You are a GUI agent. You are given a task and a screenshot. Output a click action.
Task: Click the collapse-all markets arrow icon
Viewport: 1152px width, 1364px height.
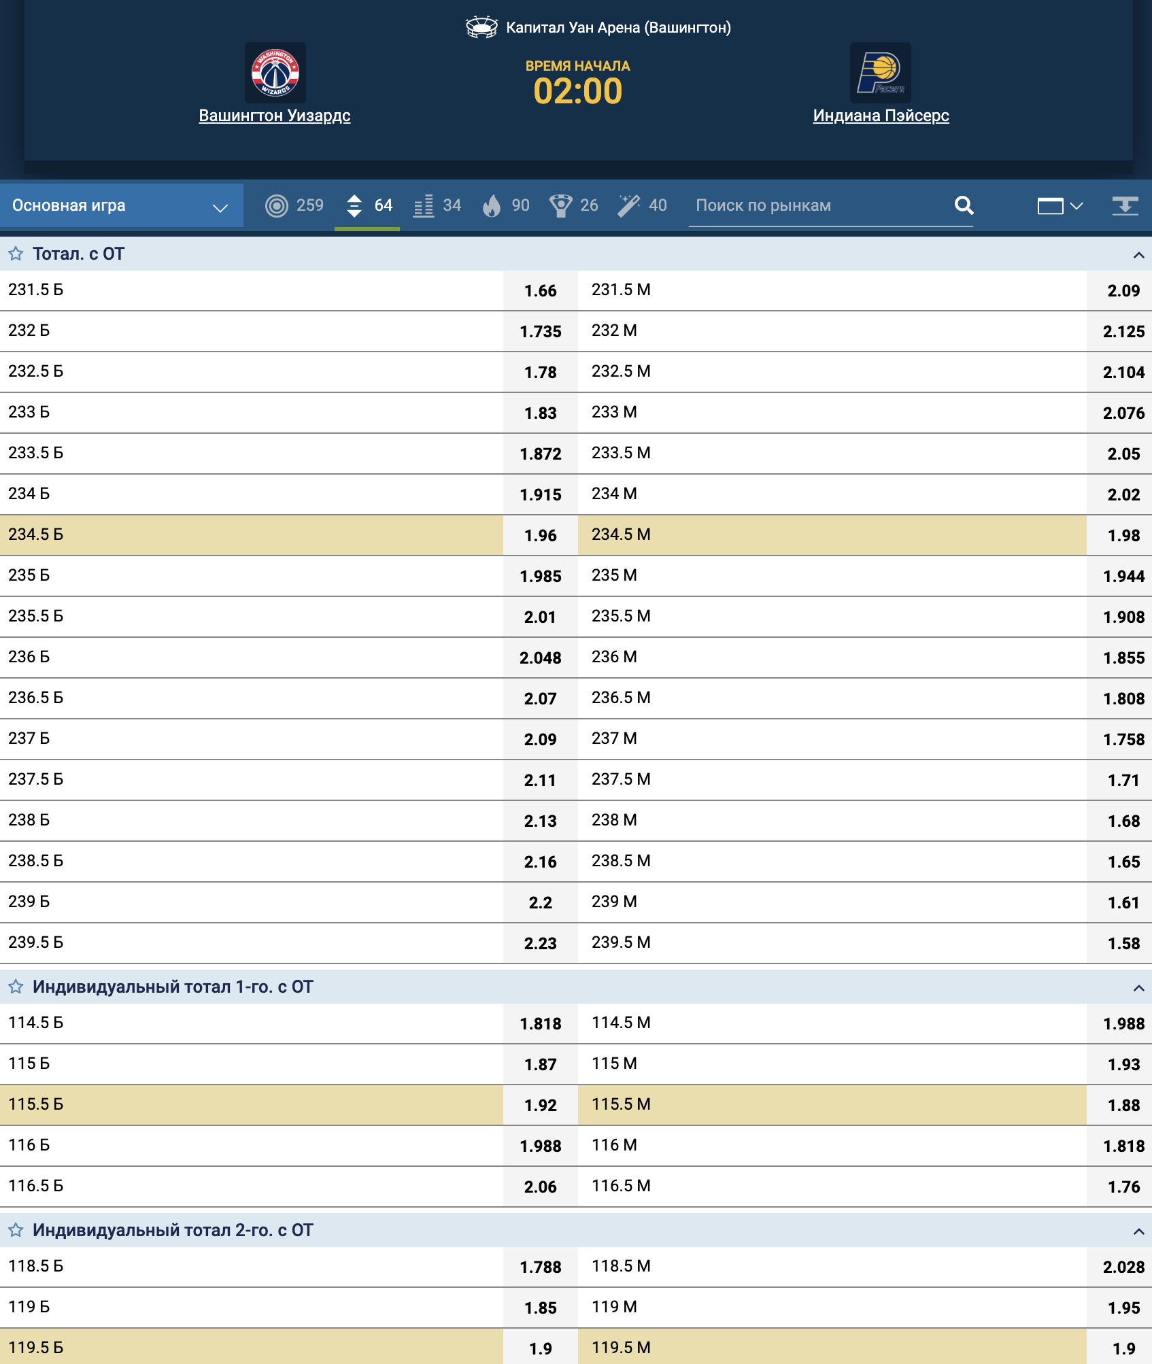1125,205
